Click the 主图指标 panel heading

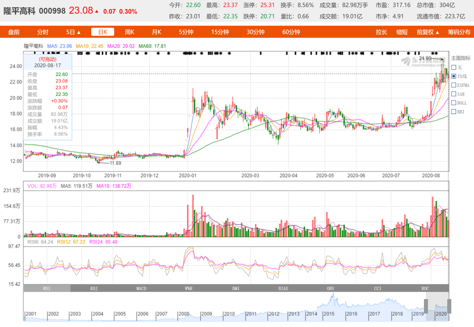pos(461,58)
